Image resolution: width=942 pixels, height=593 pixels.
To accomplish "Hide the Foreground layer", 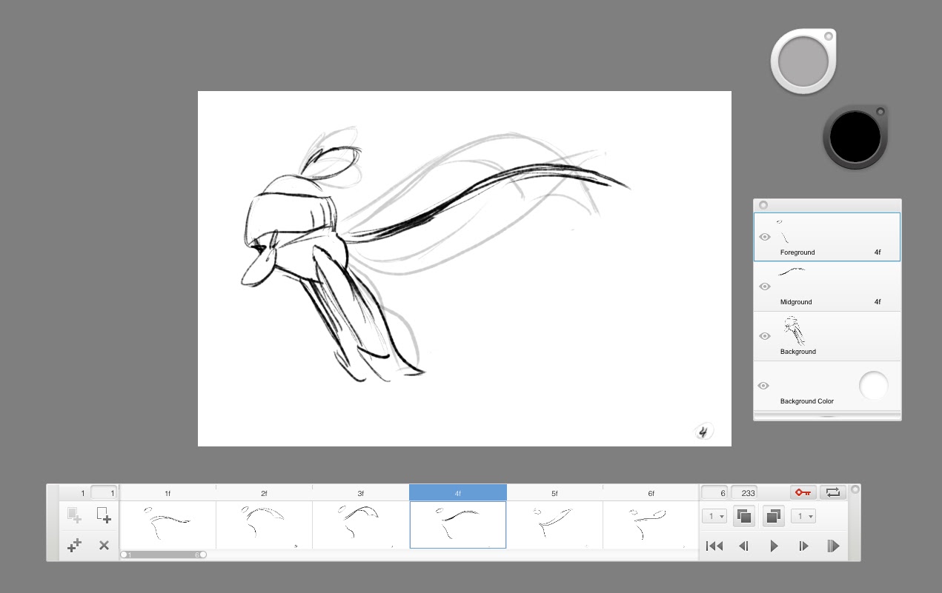I will point(765,237).
